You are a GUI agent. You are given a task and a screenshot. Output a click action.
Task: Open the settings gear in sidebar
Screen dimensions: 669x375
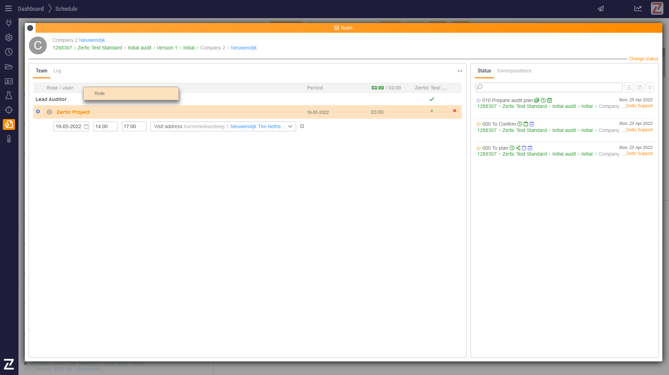click(x=9, y=38)
